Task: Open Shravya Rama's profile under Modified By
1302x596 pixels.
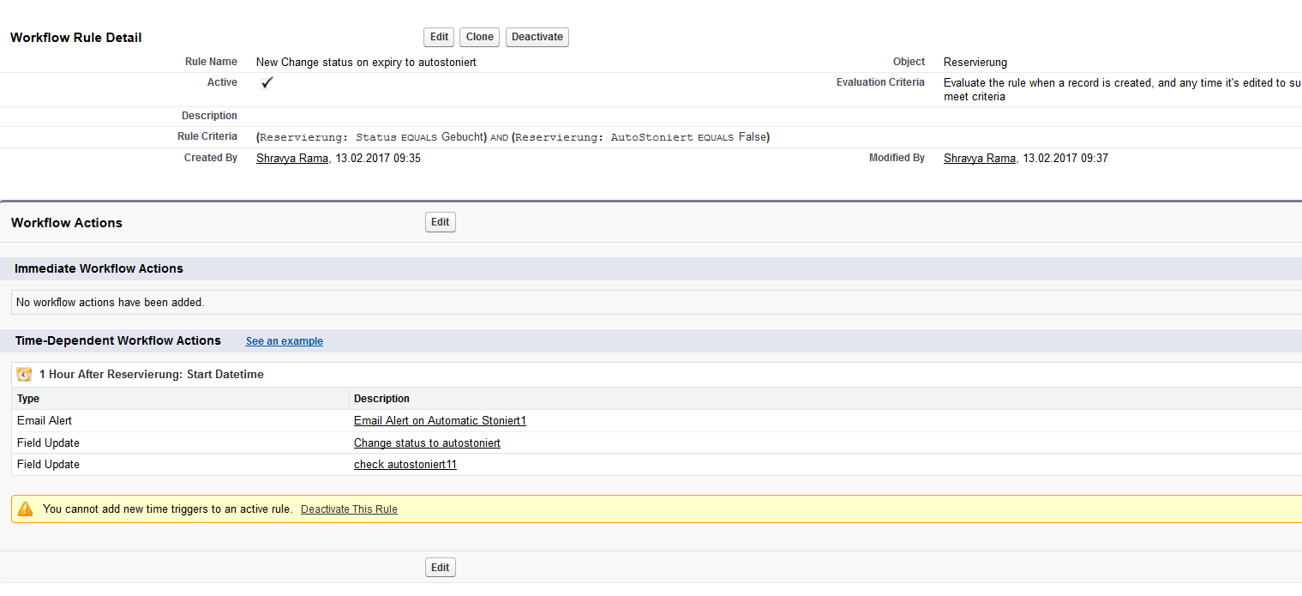Action: tap(980, 159)
